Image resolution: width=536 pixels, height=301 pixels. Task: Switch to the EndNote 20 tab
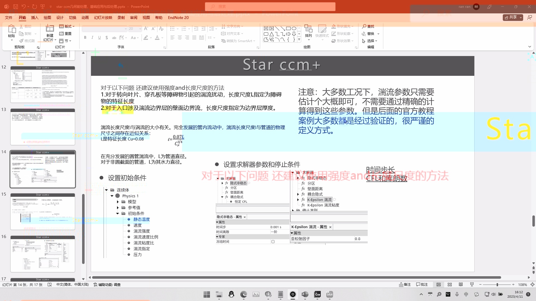(x=178, y=18)
